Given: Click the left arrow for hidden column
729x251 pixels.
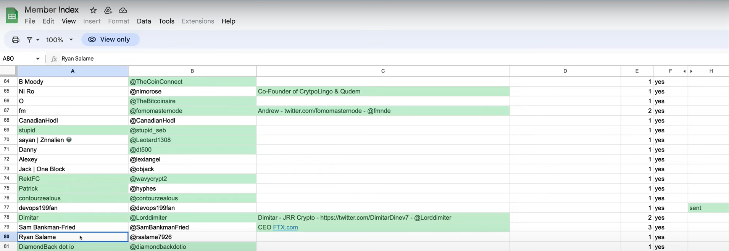Looking at the screenshot, I should [684, 71].
